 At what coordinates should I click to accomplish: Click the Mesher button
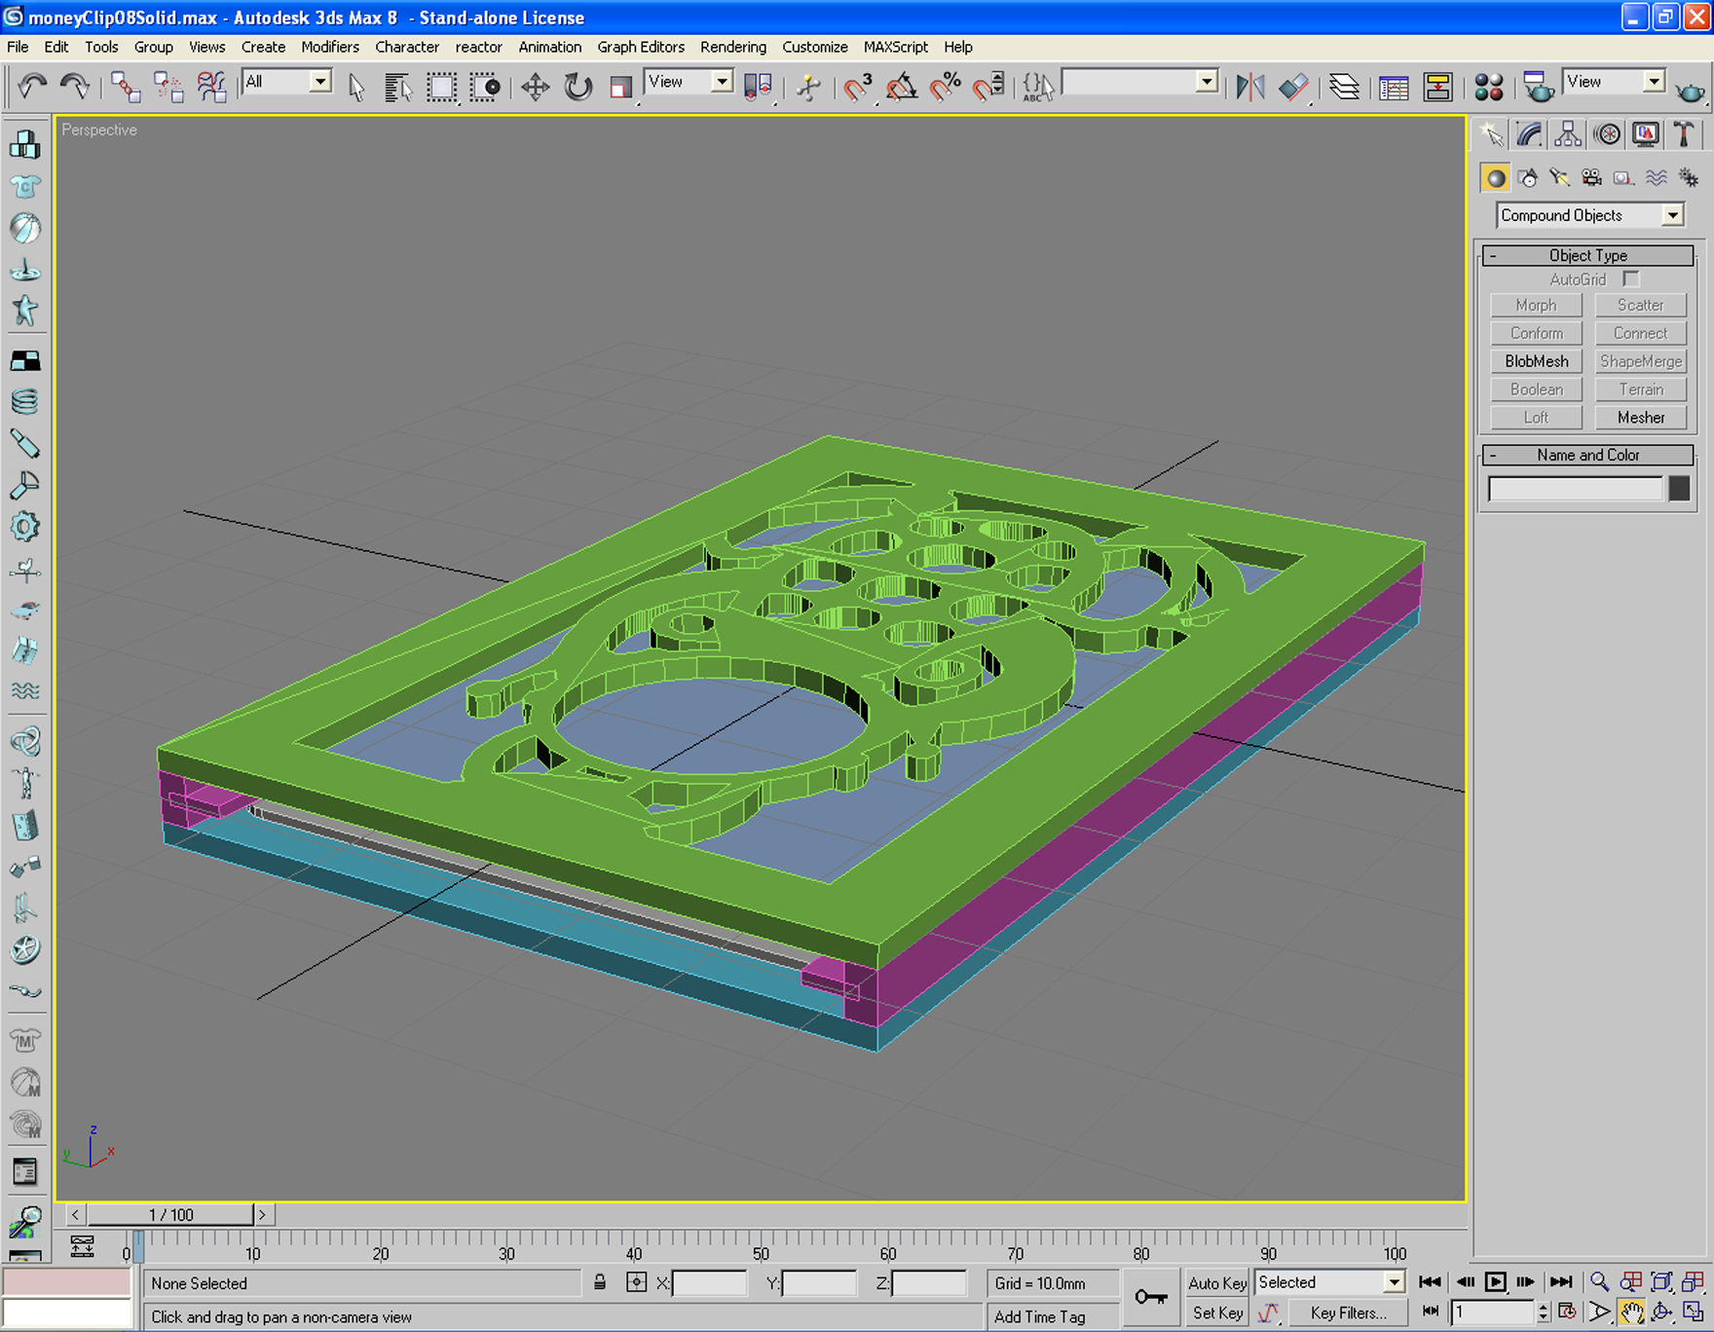1640,418
